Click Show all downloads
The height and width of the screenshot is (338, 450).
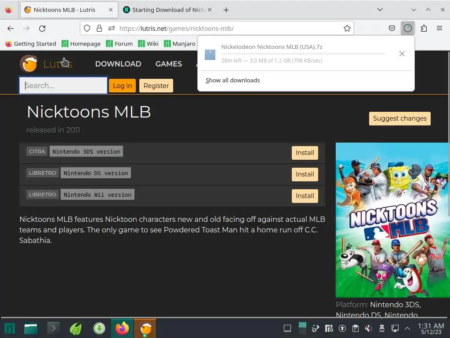point(233,81)
